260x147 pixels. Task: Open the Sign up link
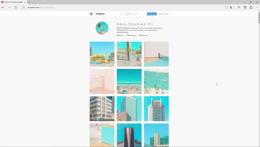161,14
